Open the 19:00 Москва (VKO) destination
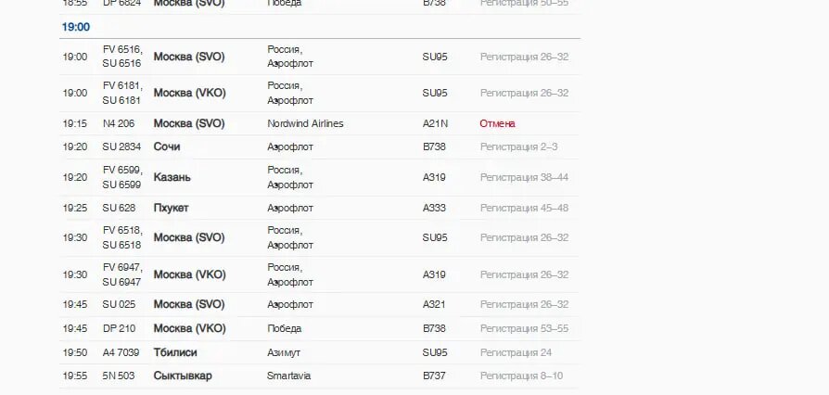Image resolution: width=829 pixels, height=395 pixels. click(x=189, y=93)
